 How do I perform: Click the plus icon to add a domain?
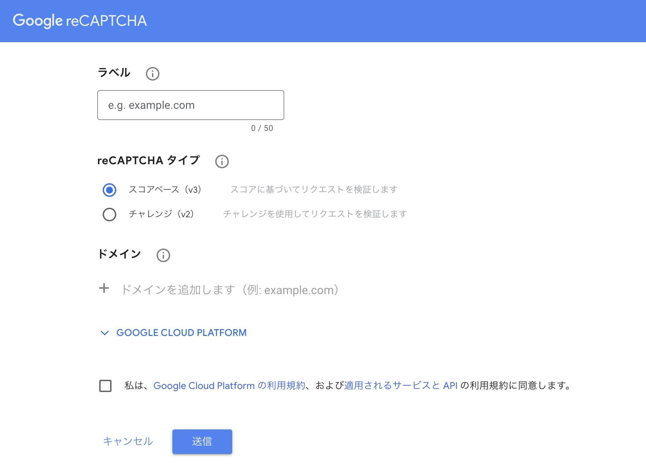104,288
